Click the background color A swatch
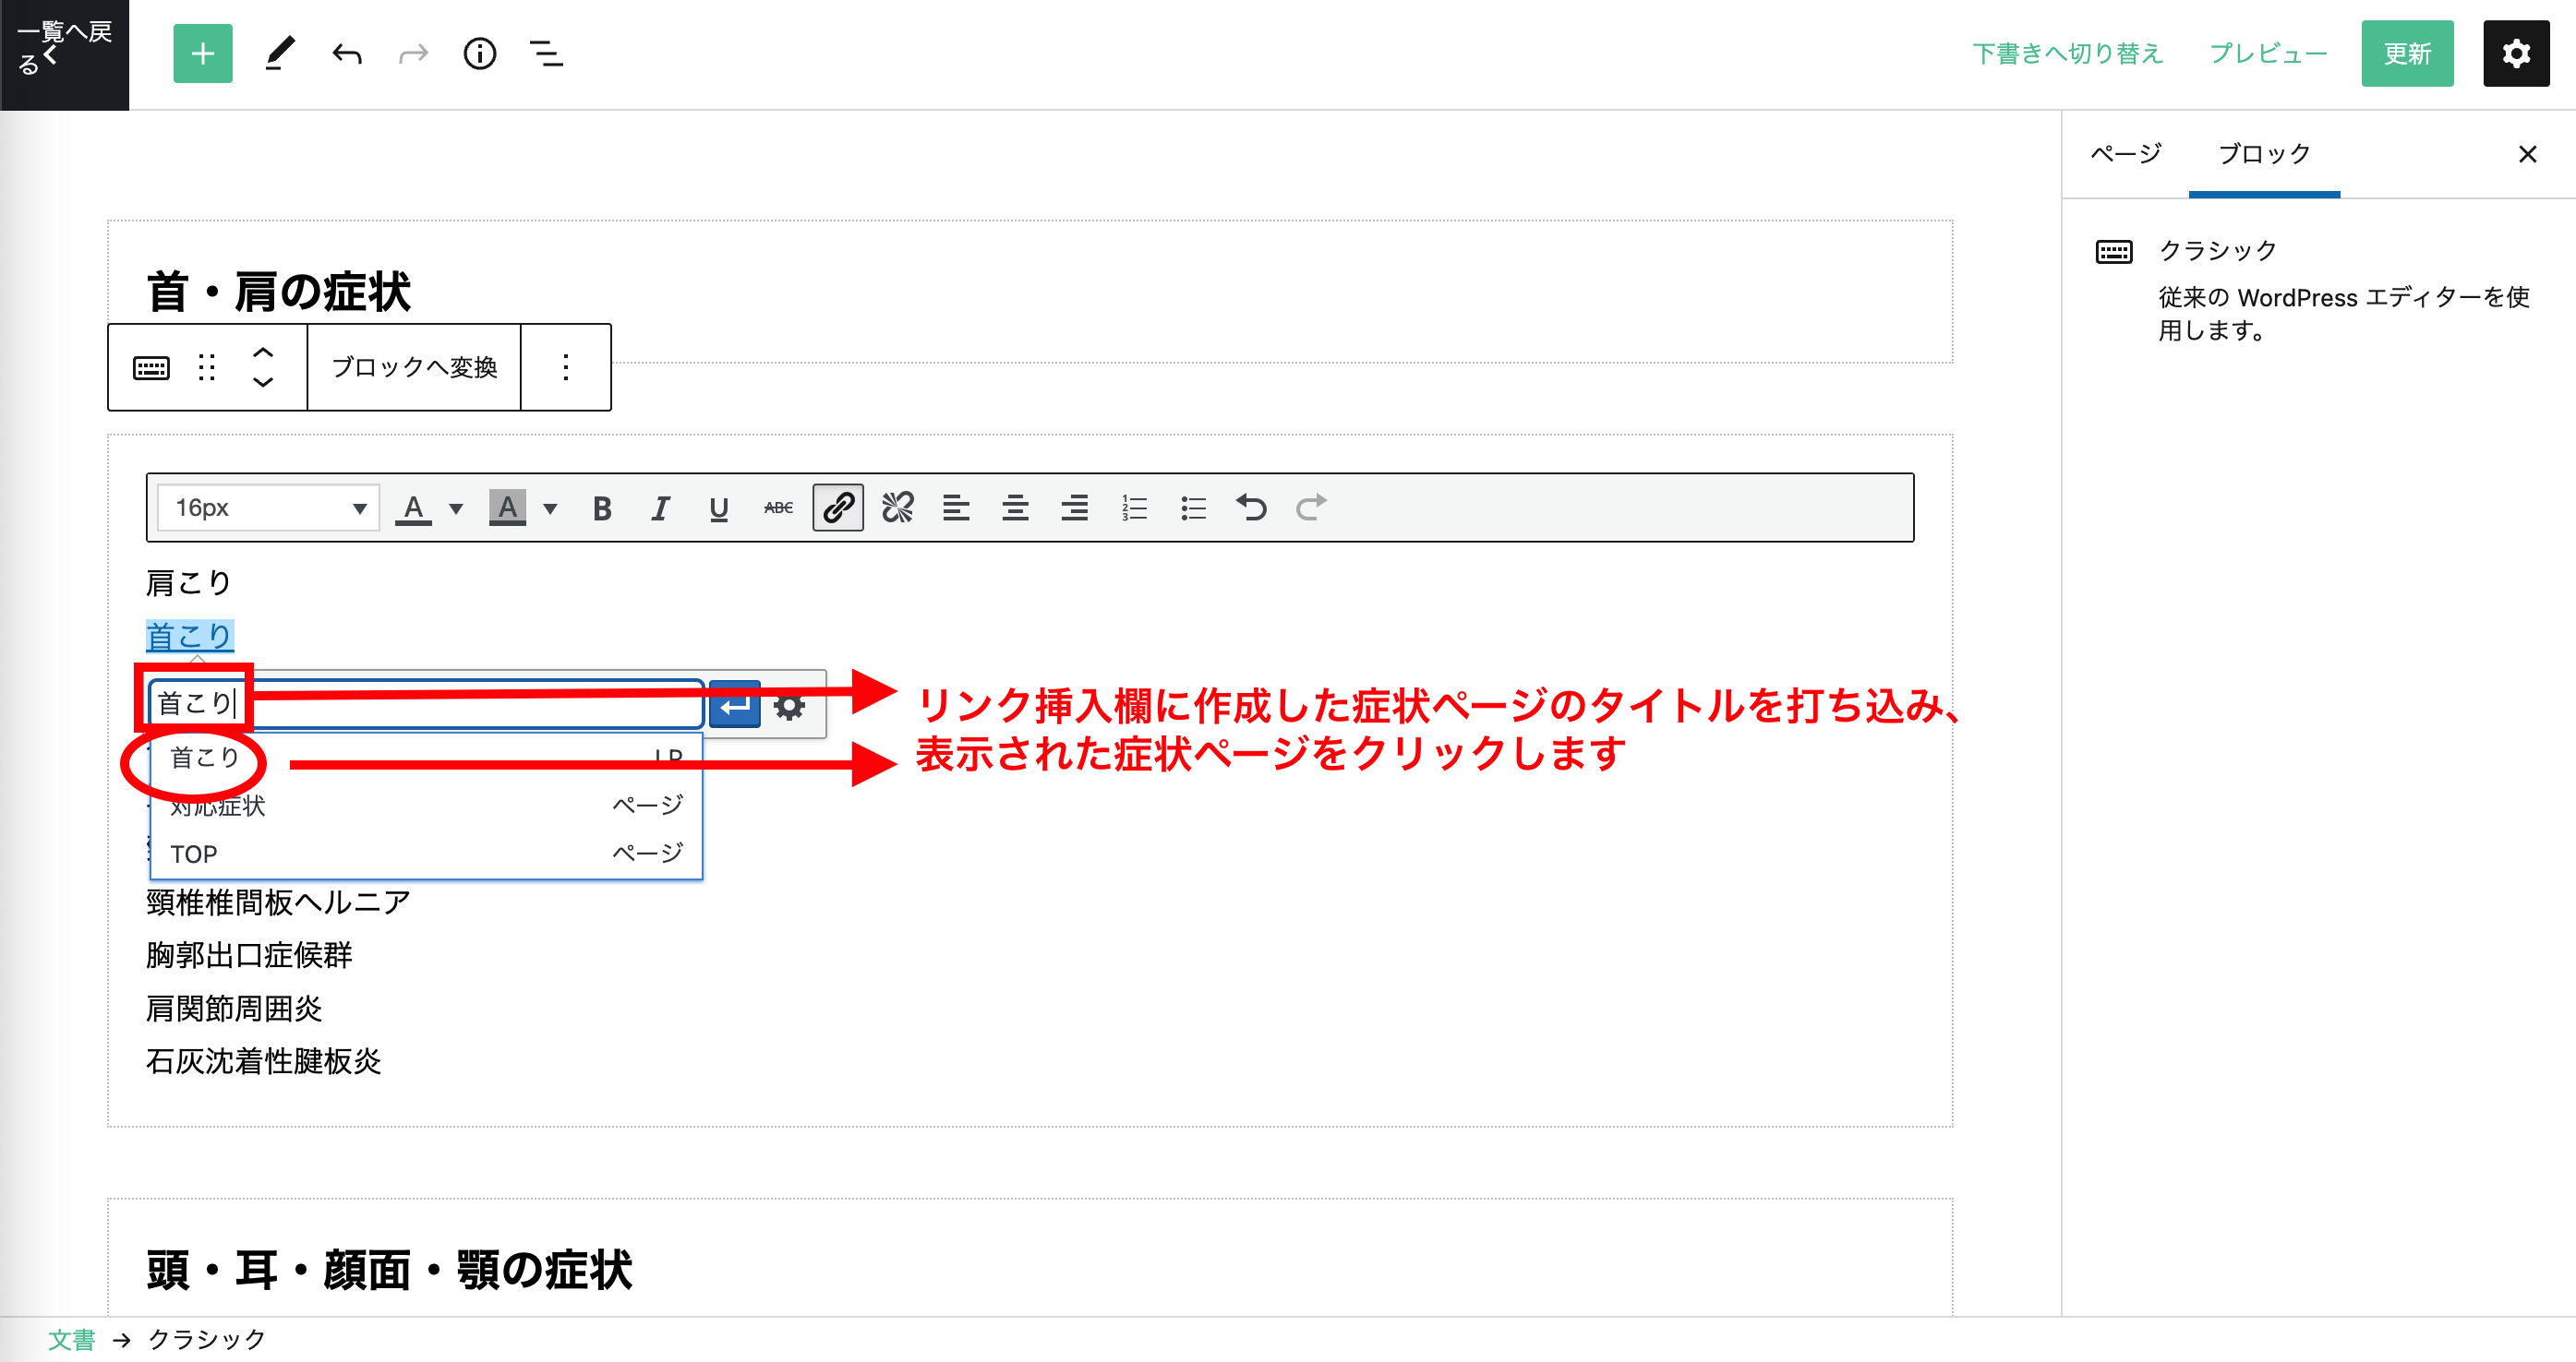The height and width of the screenshot is (1362, 2576). (507, 508)
